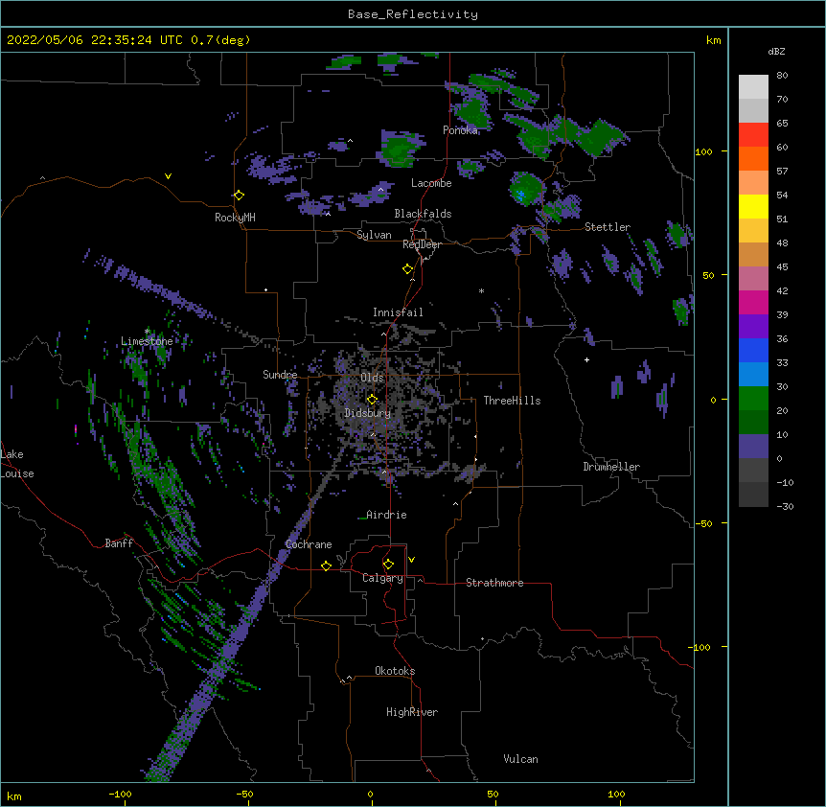
Task: Click the slate purple 10-0 dBZ swatch
Action: coord(753,447)
